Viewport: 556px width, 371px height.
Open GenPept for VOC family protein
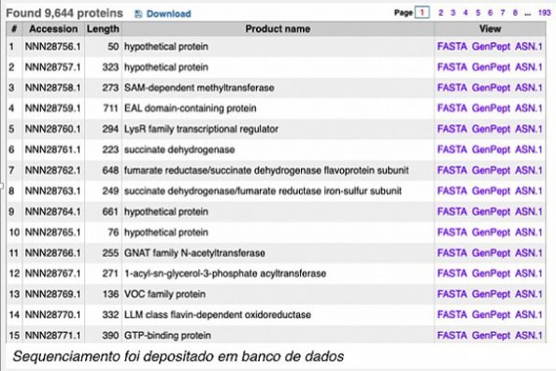[x=492, y=294]
